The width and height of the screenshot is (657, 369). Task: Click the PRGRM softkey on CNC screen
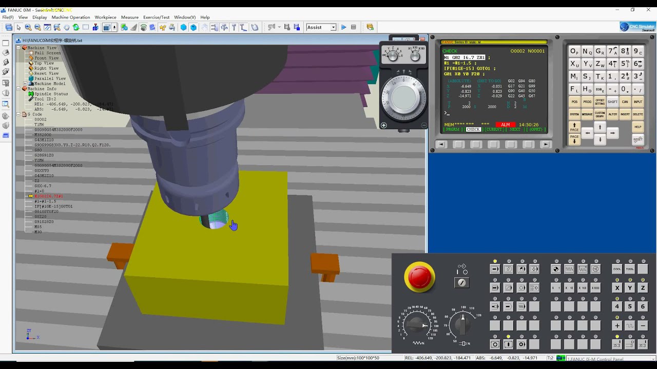tap(452, 130)
